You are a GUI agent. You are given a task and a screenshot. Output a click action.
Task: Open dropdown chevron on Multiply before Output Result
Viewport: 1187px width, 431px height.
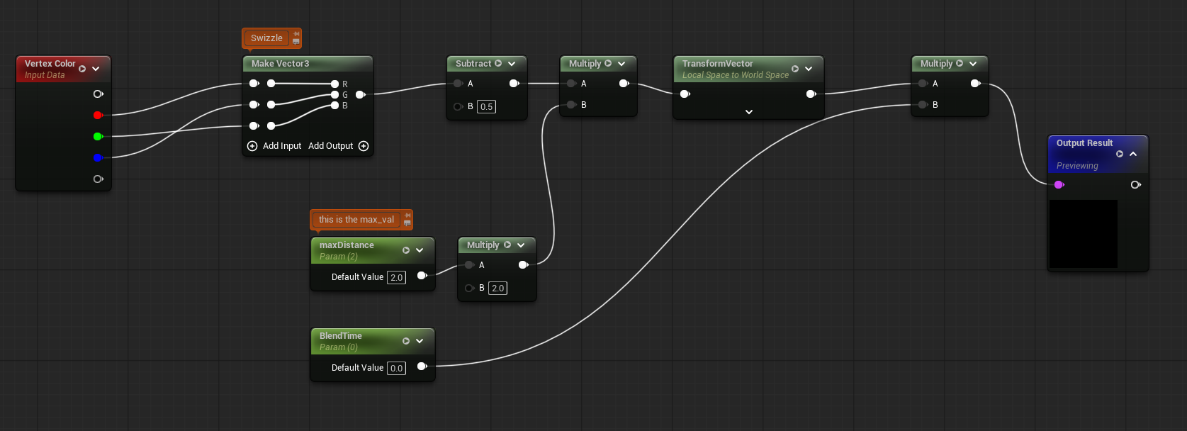point(973,63)
